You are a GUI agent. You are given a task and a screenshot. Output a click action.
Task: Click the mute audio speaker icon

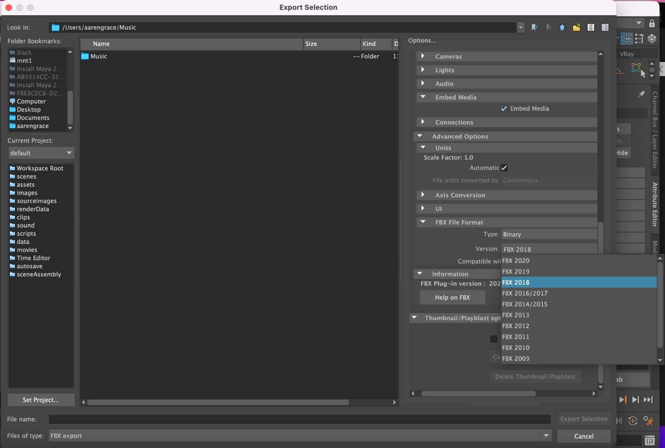point(619,421)
